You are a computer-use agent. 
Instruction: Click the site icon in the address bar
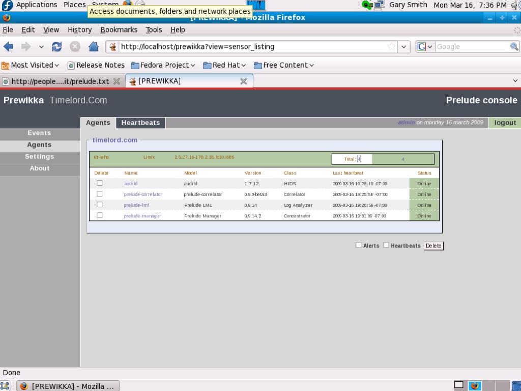tap(113, 47)
